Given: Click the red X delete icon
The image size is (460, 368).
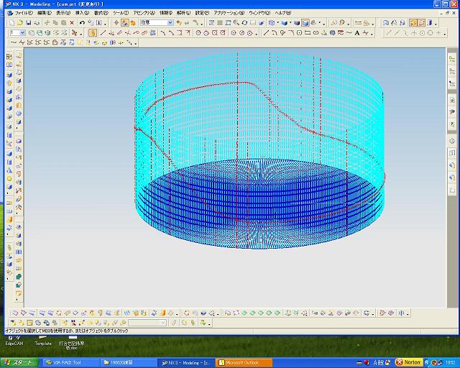Looking at the screenshot, I should pyautogui.click(x=71, y=23).
